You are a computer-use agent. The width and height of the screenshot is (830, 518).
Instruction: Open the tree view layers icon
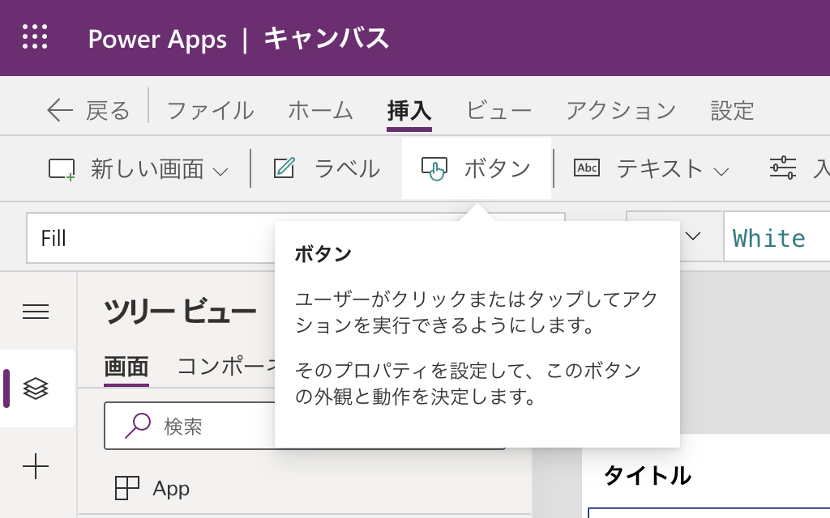click(36, 388)
